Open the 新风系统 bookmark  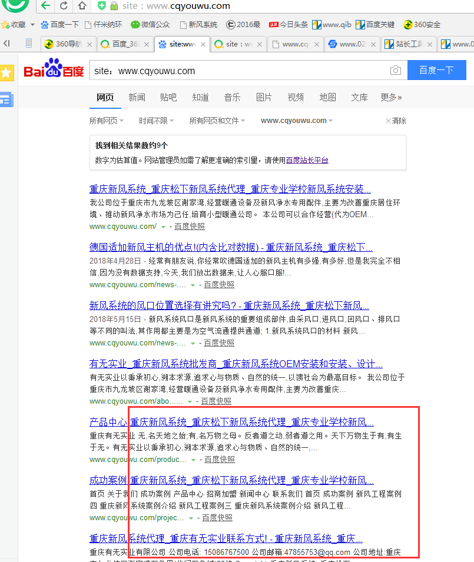pos(199,25)
